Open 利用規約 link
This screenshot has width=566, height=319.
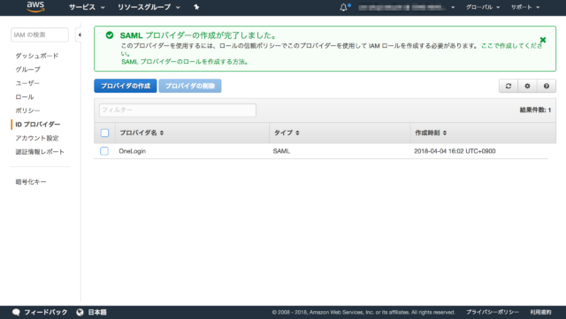[540, 312]
